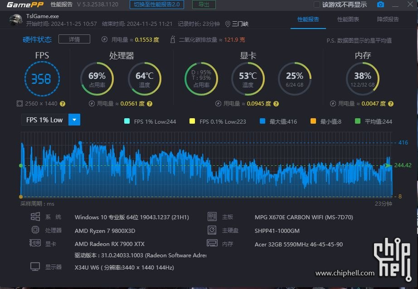Click the X34U W6 monitor text
The image size is (418, 289).
tap(124, 267)
